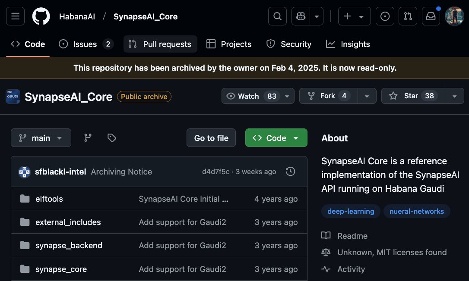The height and width of the screenshot is (281, 469).
Task: Open commit d4d7f5c
Action: click(215, 172)
